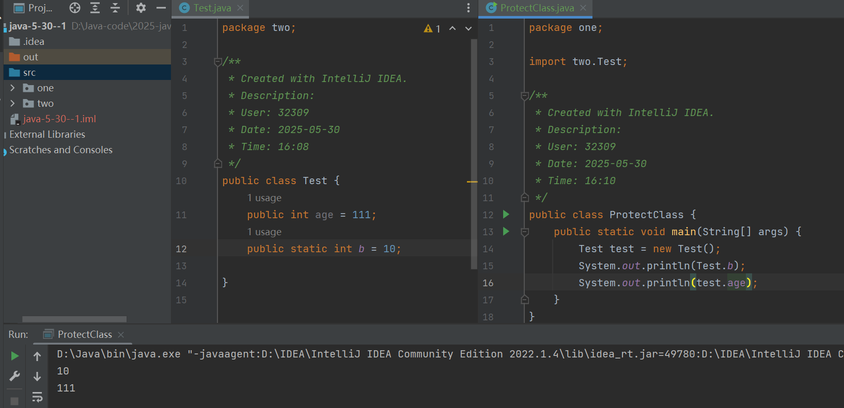Screen dimensions: 844x408
Task: Show usages of the age field
Action: [x=264, y=198]
